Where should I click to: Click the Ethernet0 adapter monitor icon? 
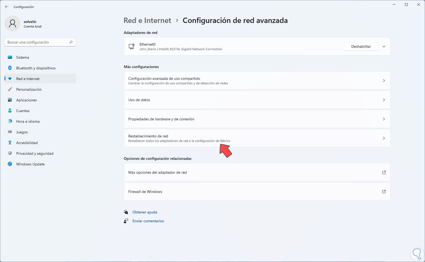pyautogui.click(x=132, y=46)
